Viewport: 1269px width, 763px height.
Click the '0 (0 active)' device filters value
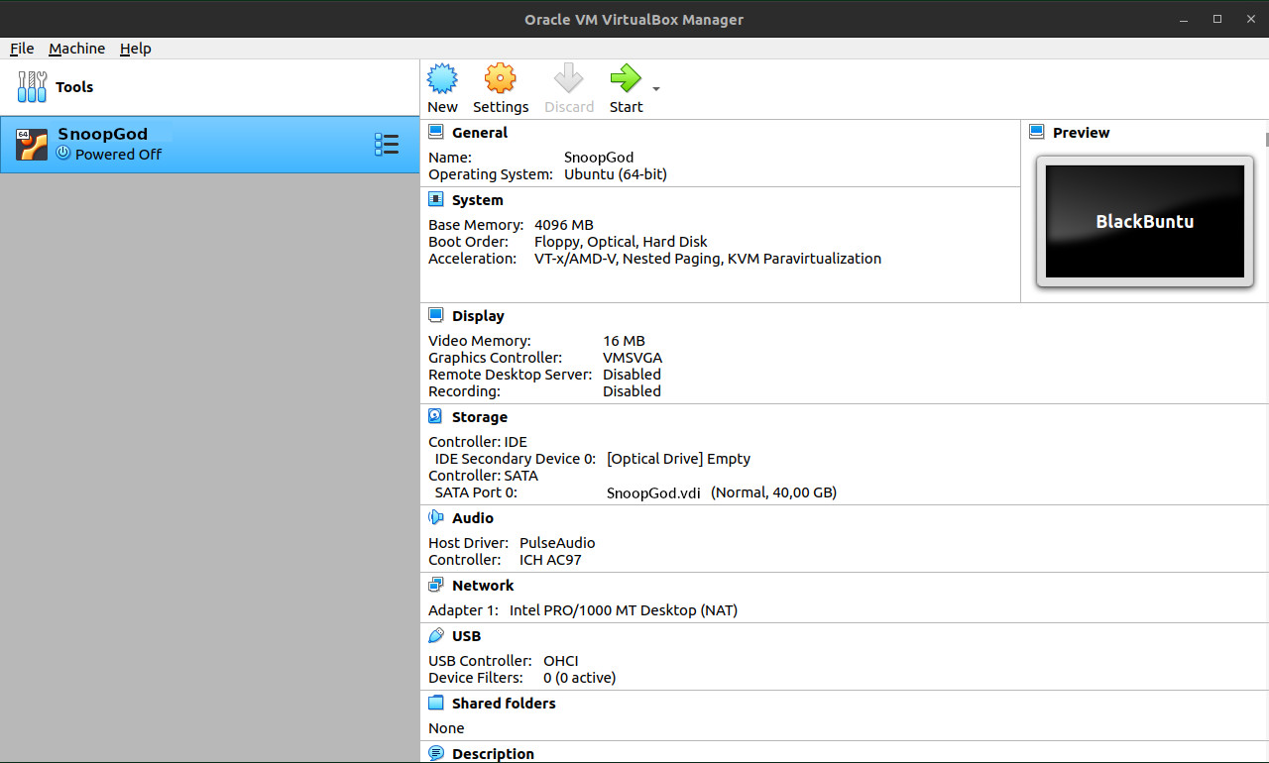pyautogui.click(x=580, y=678)
